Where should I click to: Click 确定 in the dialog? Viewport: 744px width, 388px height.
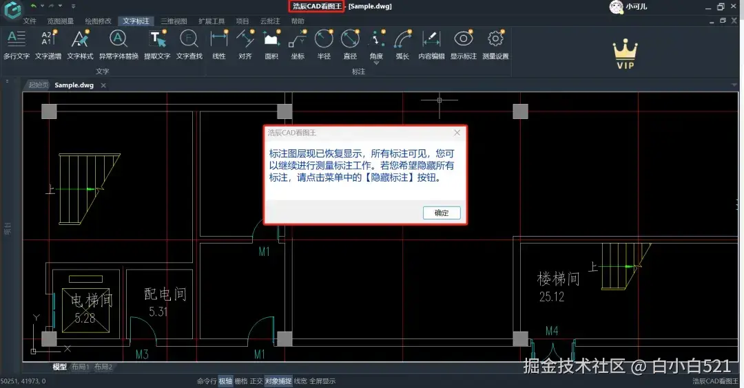pyautogui.click(x=442, y=213)
